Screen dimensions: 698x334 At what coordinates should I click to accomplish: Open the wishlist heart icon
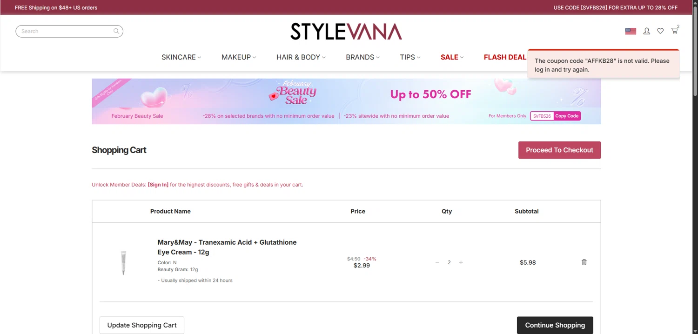tap(660, 31)
